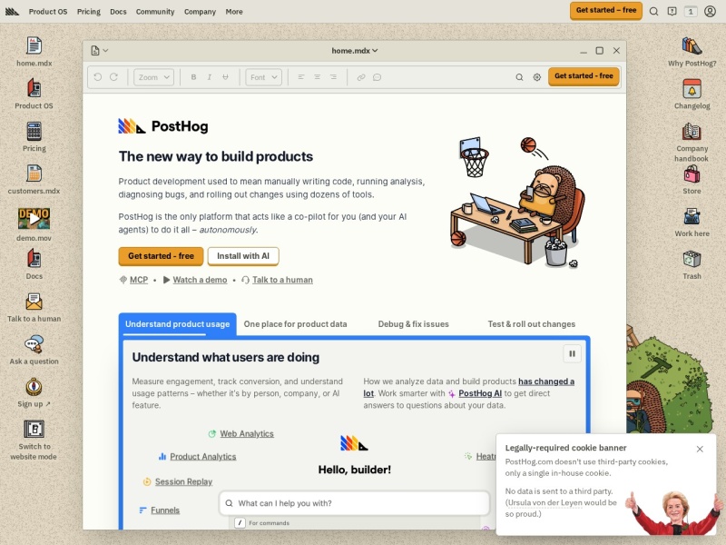This screenshot has width=726, height=545.
Task: Click hero Get started - free button
Action: point(161,256)
